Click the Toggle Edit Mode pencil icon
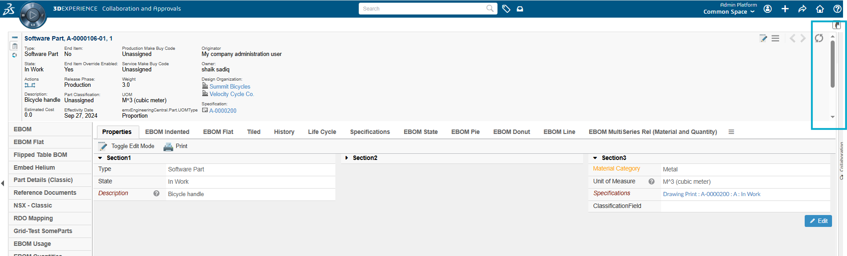 pyautogui.click(x=103, y=146)
